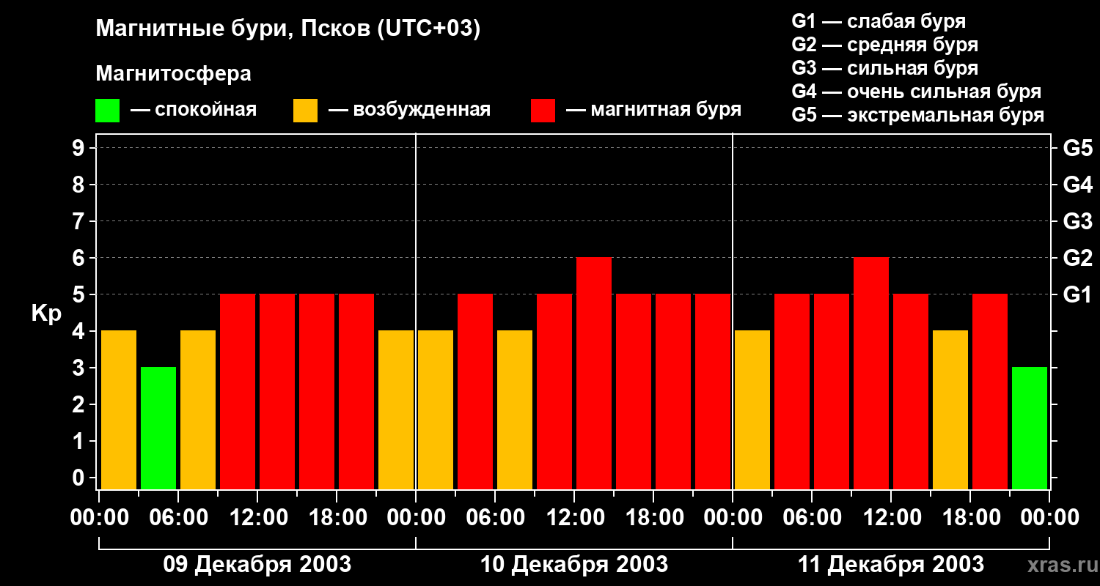The width and height of the screenshot is (1100, 586).
Task: Click the '— возбужденная' legend label
Action: (409, 110)
